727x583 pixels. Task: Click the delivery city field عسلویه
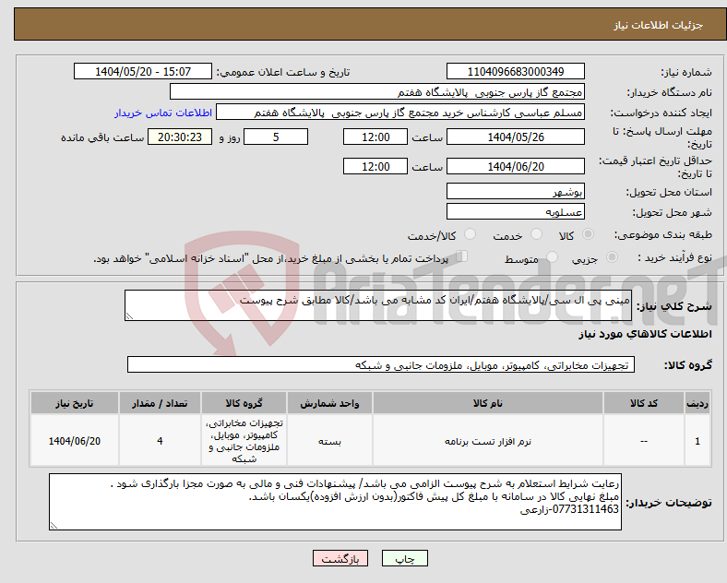pyautogui.click(x=516, y=211)
